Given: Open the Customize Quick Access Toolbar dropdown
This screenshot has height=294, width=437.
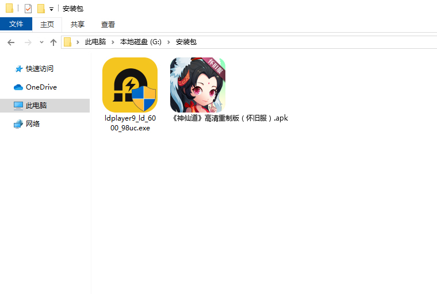Looking at the screenshot, I should (x=51, y=9).
